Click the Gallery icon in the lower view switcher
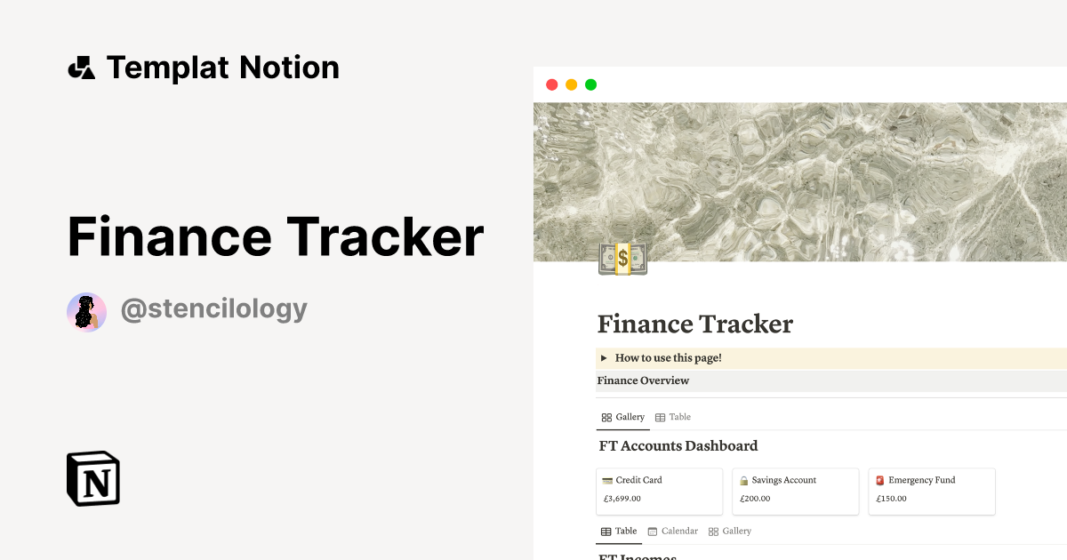Image resolution: width=1067 pixels, height=560 pixels. [712, 531]
